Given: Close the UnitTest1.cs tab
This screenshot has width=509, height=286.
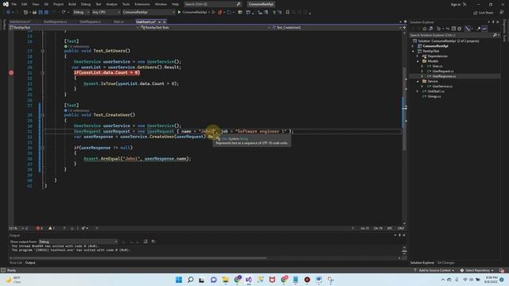Looking at the screenshot, I should click(x=165, y=21).
